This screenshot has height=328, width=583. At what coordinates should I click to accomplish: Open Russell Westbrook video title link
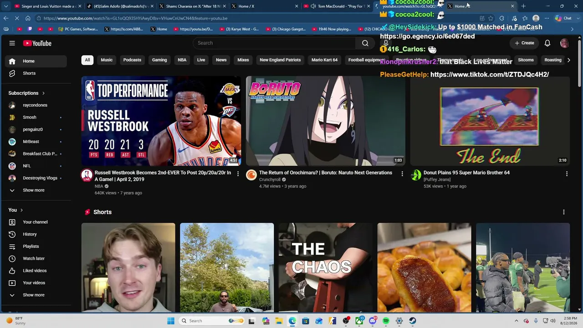click(163, 176)
